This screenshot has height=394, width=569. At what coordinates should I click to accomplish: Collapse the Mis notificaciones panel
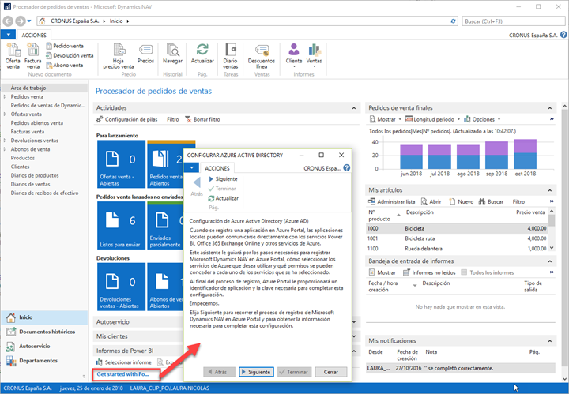(550, 341)
